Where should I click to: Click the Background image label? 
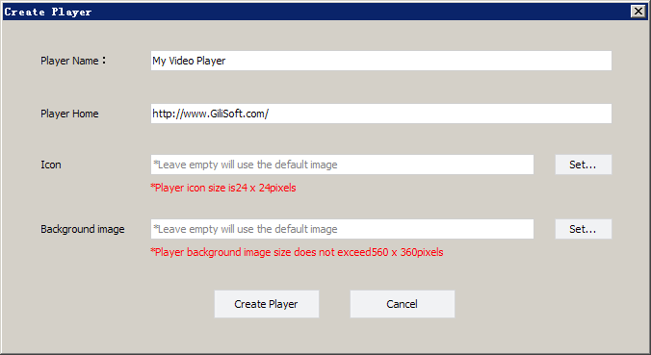point(82,229)
